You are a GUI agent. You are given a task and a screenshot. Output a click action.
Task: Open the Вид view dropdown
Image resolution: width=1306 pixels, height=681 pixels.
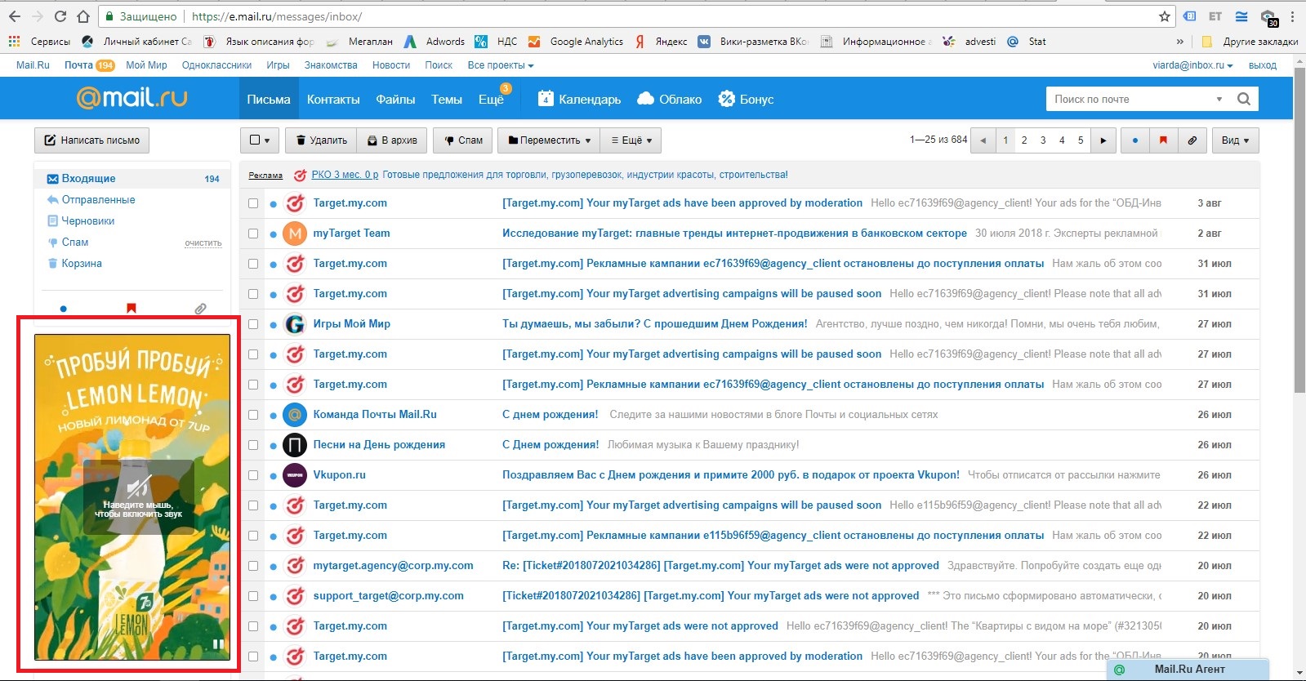(x=1235, y=140)
